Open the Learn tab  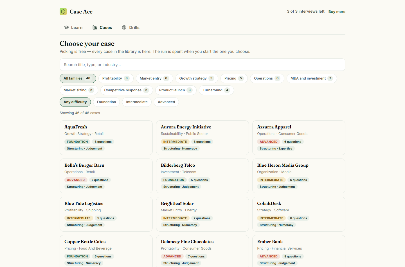(x=73, y=28)
